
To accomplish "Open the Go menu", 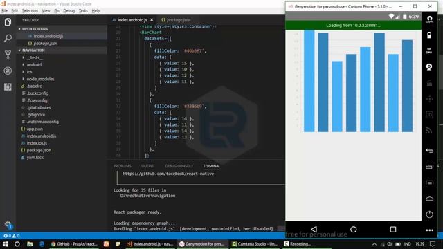I will (57, 11).
